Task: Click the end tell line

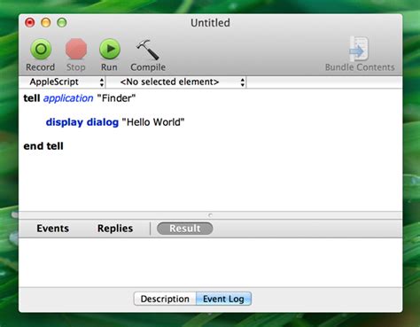Action: [43, 146]
